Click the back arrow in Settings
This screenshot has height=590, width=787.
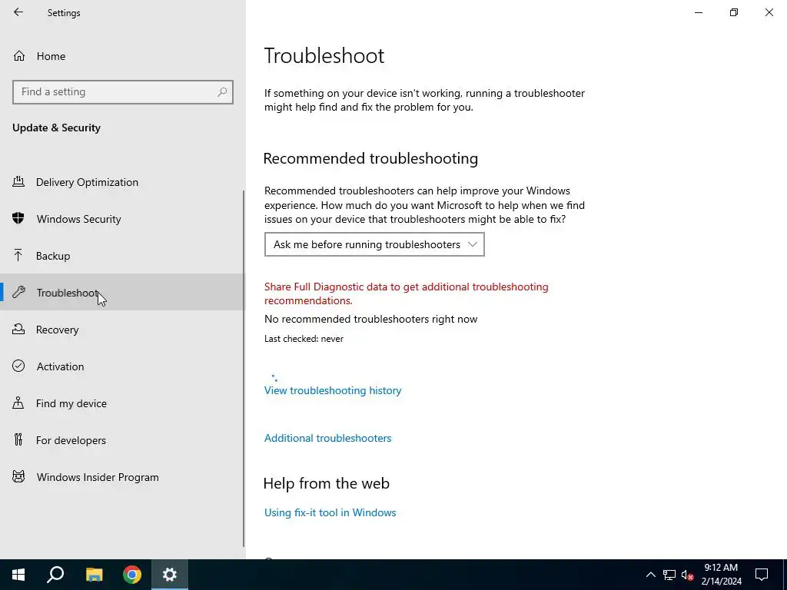[18, 12]
